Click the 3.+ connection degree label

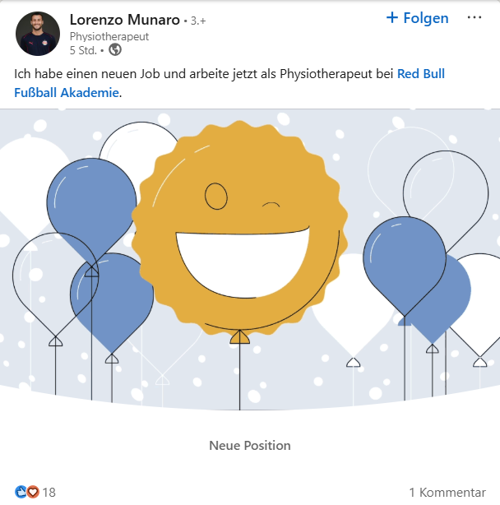[202, 20]
